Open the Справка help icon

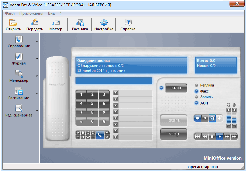pos(128,23)
